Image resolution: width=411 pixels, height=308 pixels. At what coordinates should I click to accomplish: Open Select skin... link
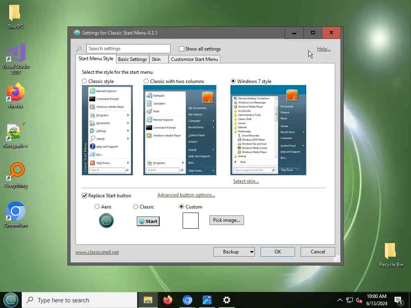coord(246,181)
